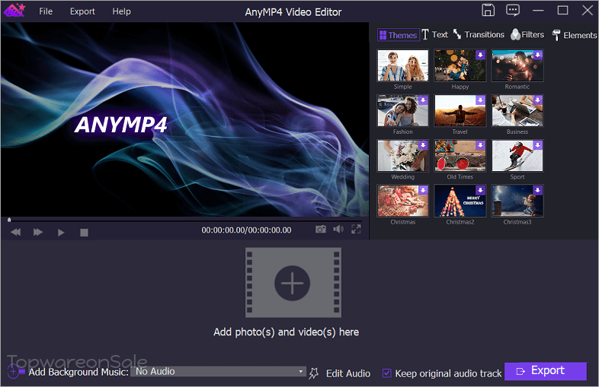599x387 pixels.
Task: Click the preview seek bar handle
Action: coord(9,220)
